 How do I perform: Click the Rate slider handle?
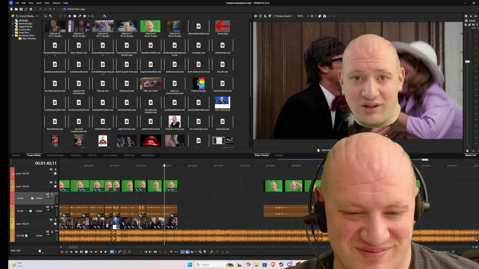click(40, 251)
